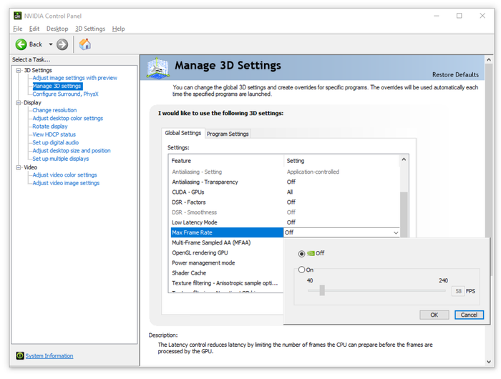This screenshot has height=379, width=501.
Task: Open the Back history dropdown arrow
Action: tap(51, 44)
